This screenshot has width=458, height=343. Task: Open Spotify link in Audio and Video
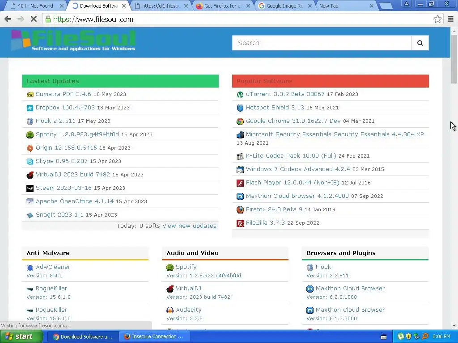(x=186, y=267)
